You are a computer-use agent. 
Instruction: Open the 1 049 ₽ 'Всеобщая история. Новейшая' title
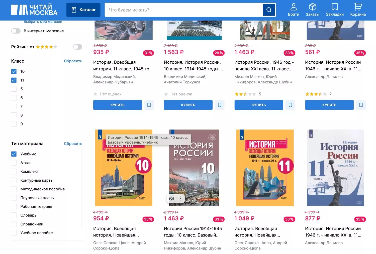(x=257, y=232)
